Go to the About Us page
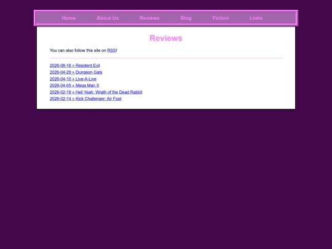 [x=108, y=18]
